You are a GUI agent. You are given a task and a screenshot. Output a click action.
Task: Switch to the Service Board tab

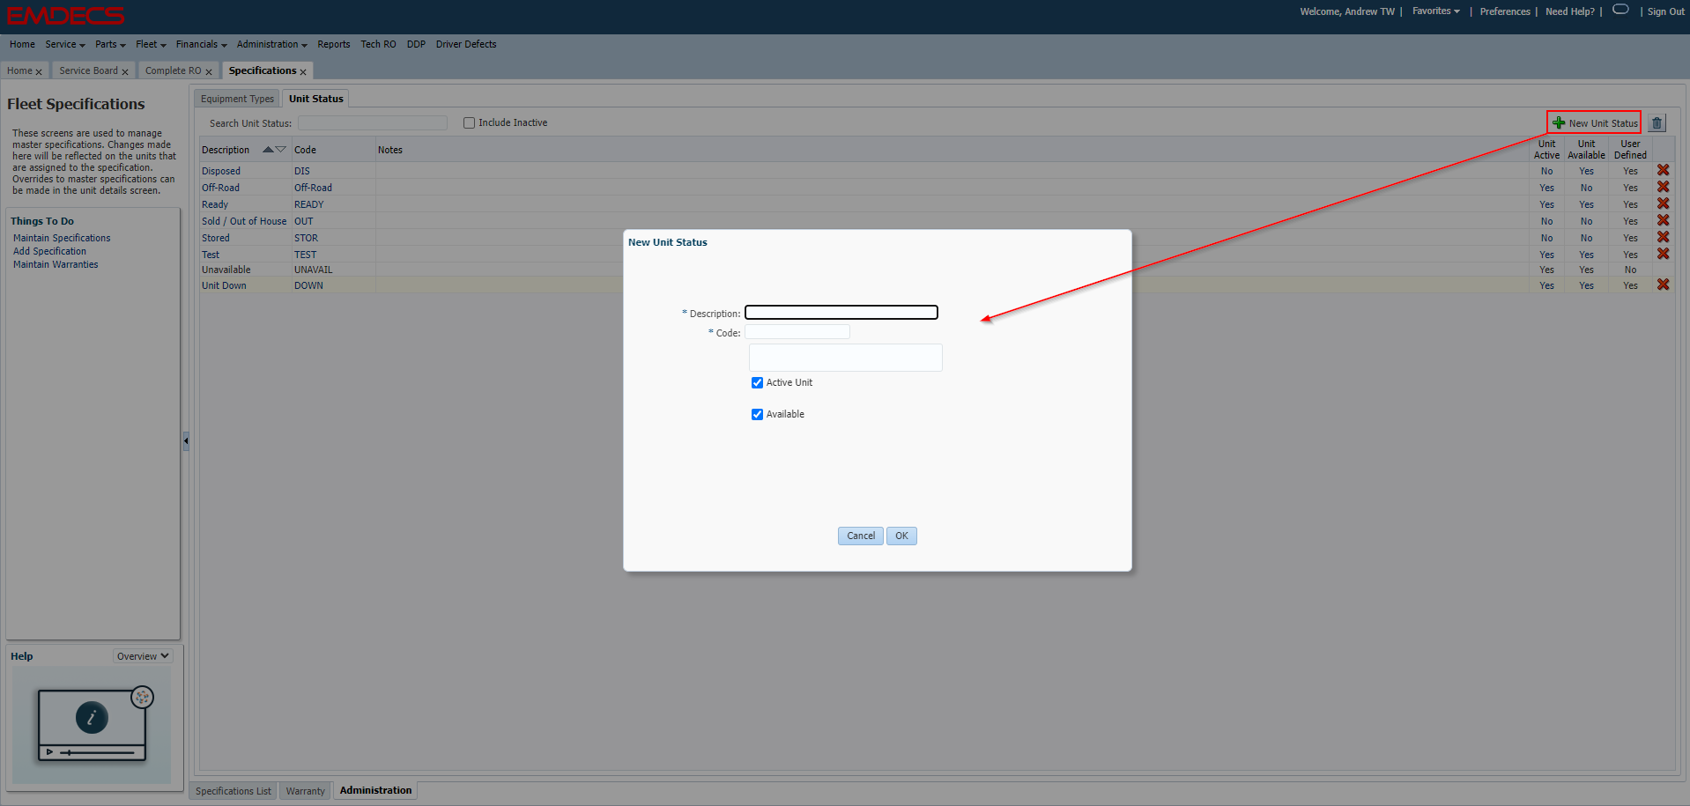pyautogui.click(x=88, y=70)
